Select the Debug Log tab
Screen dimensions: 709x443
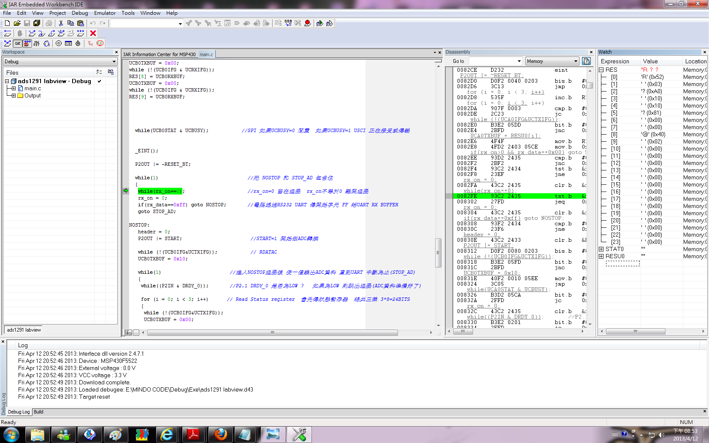[x=19, y=412]
